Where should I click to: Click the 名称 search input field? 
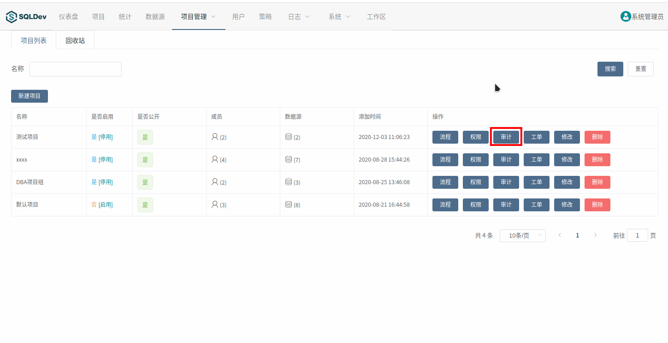(x=76, y=69)
